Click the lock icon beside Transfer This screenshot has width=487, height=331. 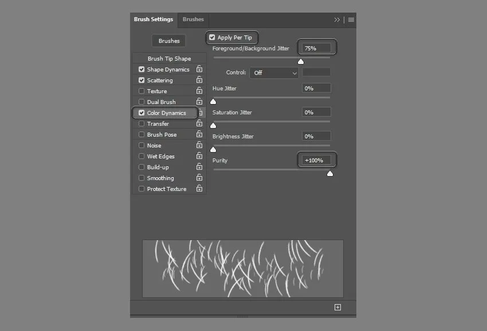pyautogui.click(x=199, y=123)
